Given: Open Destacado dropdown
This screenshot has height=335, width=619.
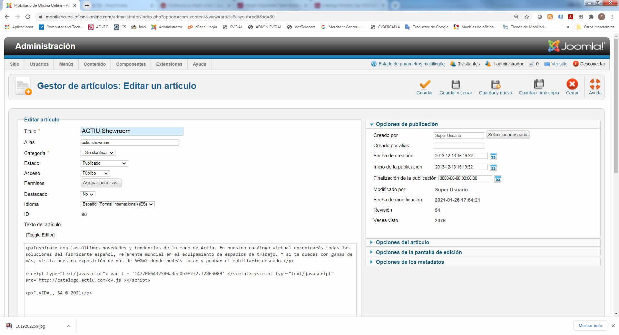Looking at the screenshot, I should pos(88,194).
